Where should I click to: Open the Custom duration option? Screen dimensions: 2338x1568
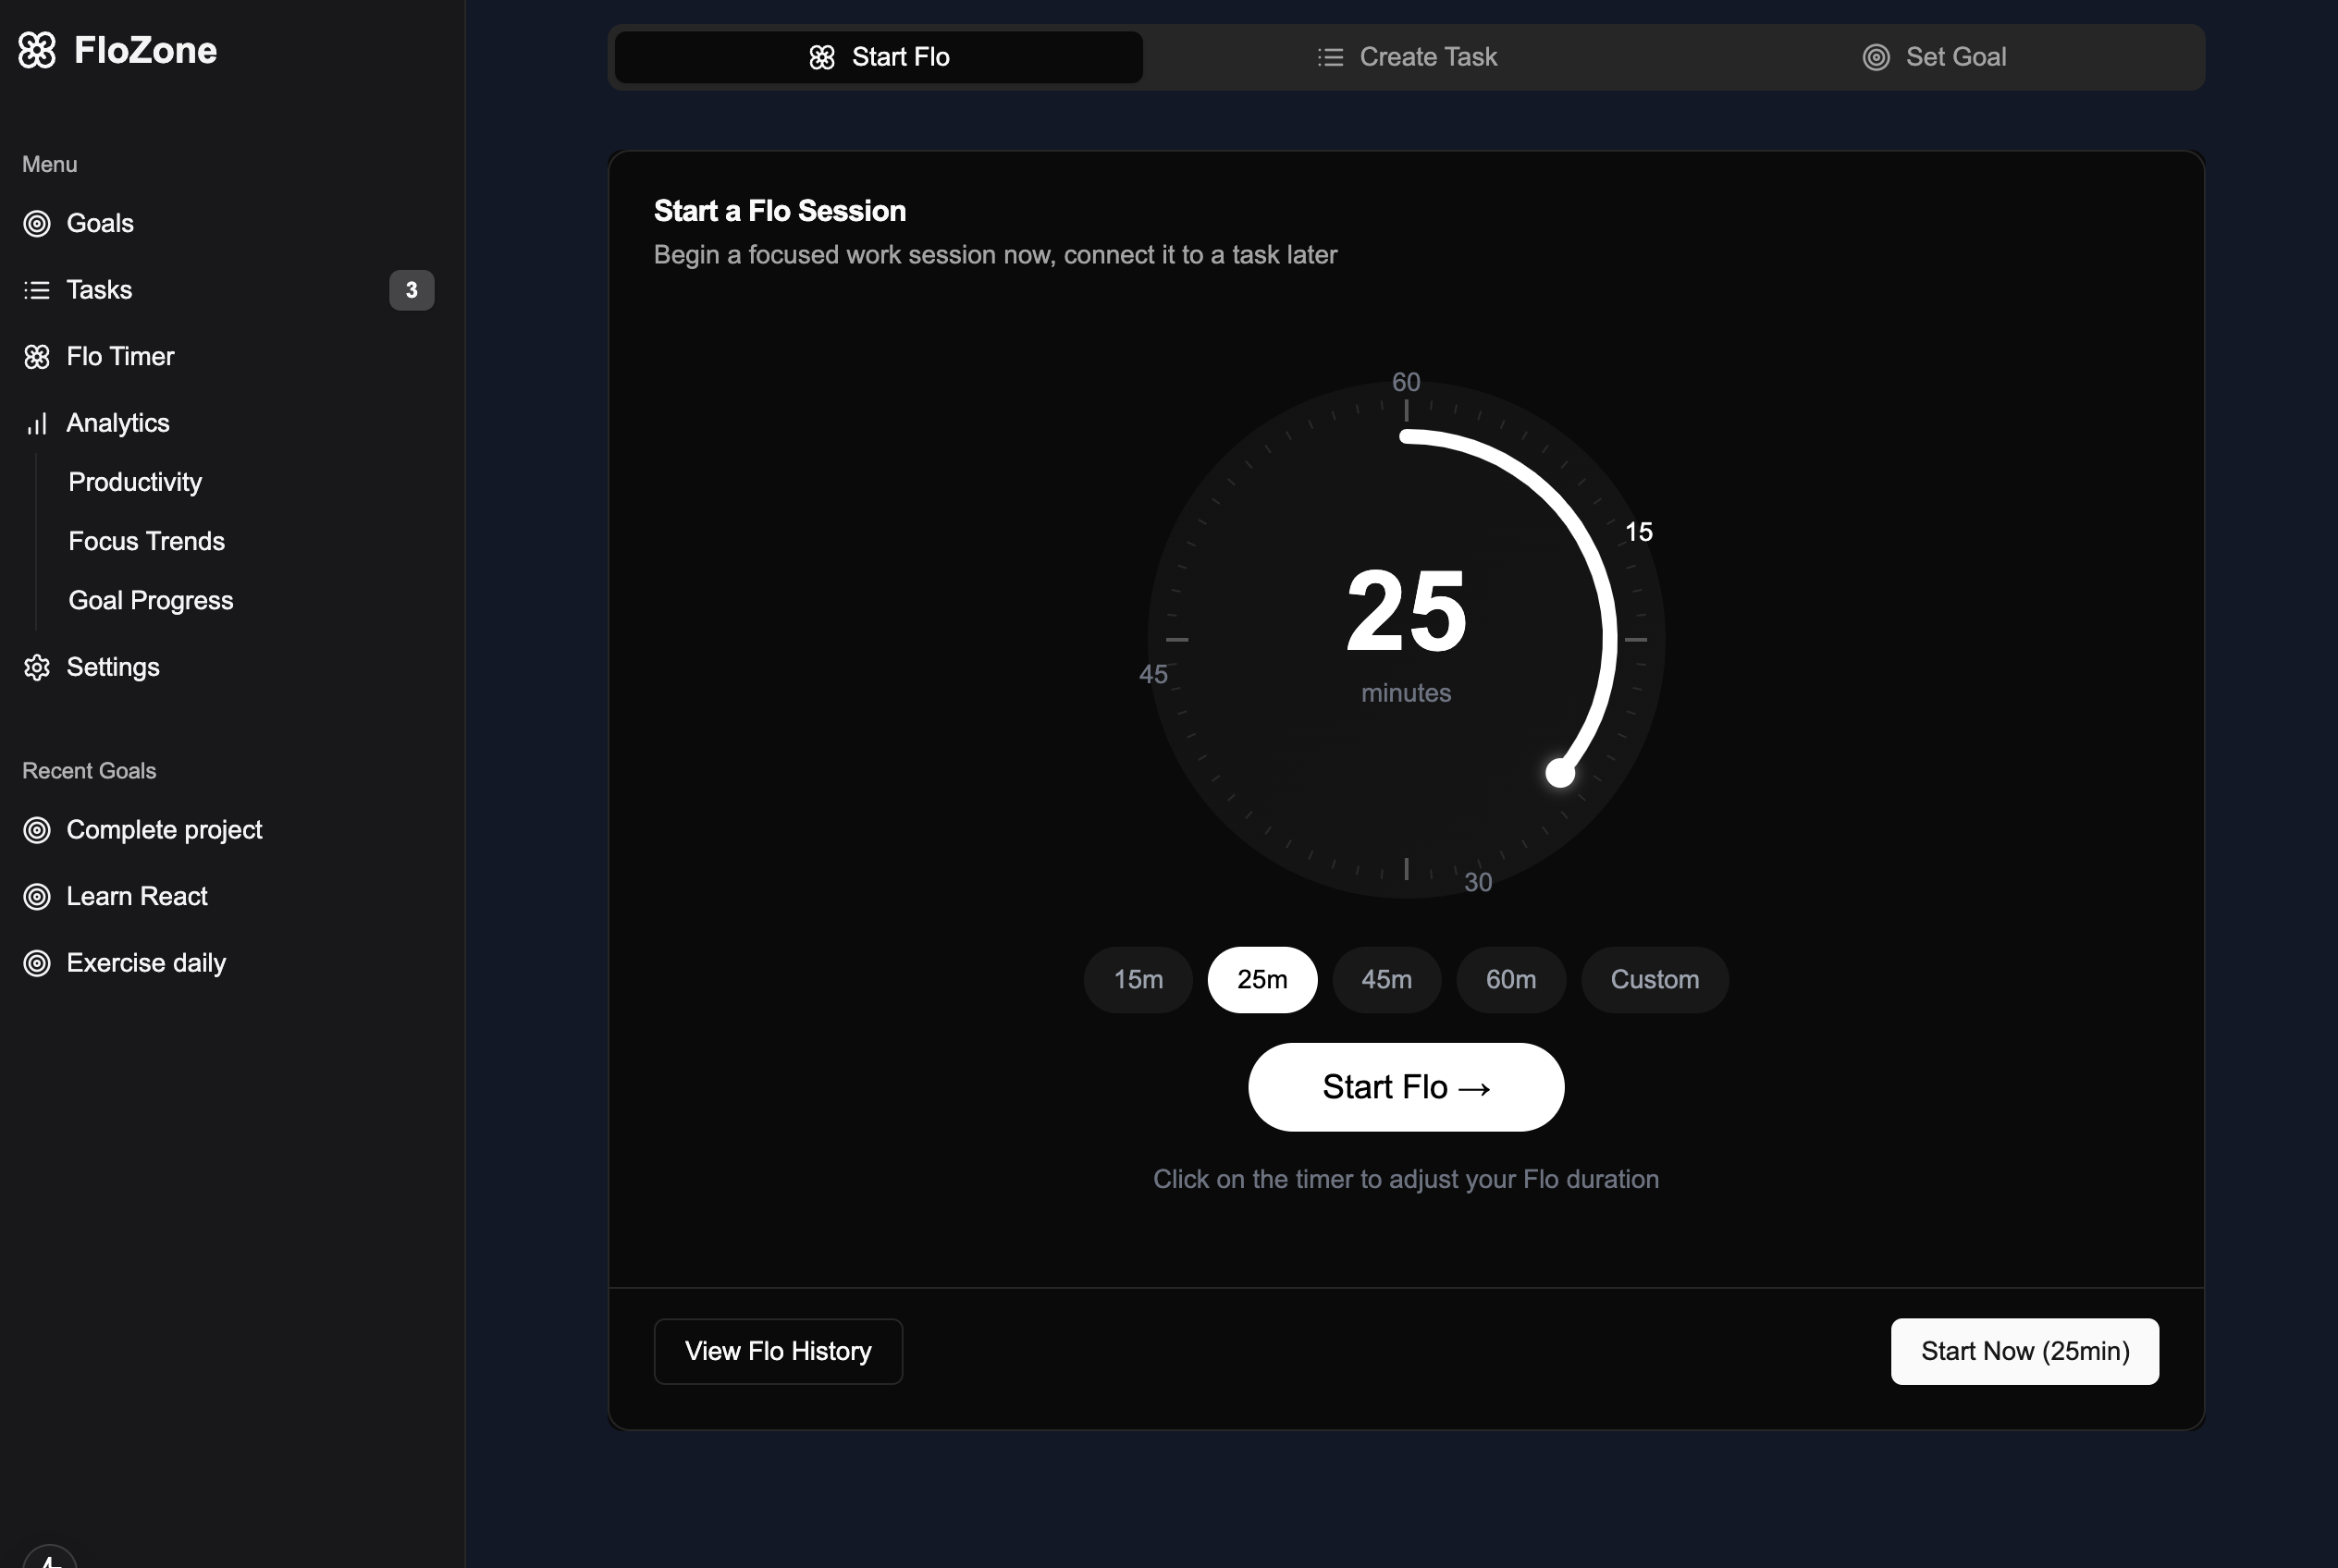click(1653, 979)
